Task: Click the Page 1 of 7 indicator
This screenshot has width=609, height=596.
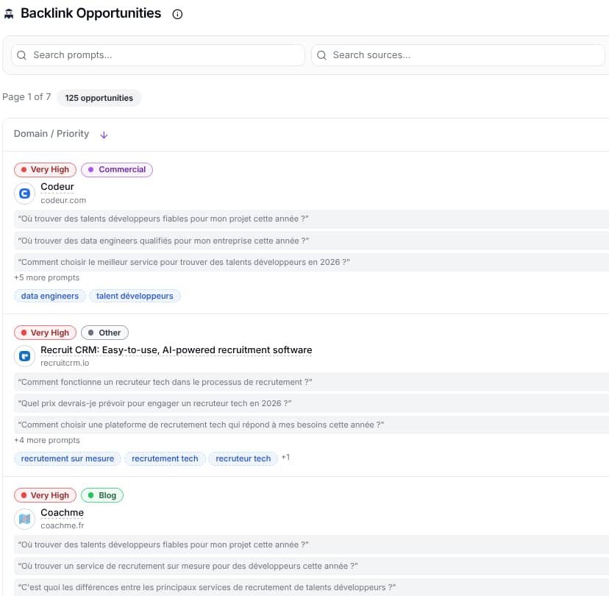Action: [x=26, y=97]
